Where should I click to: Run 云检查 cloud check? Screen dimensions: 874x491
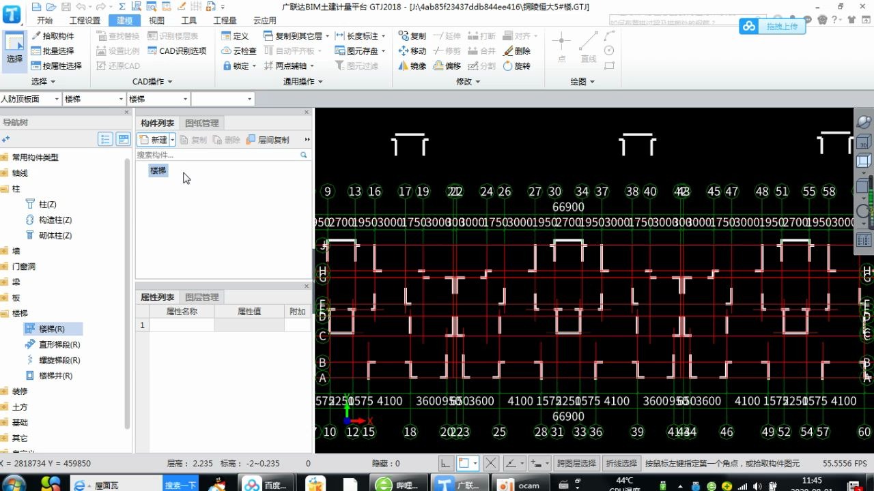tap(238, 50)
